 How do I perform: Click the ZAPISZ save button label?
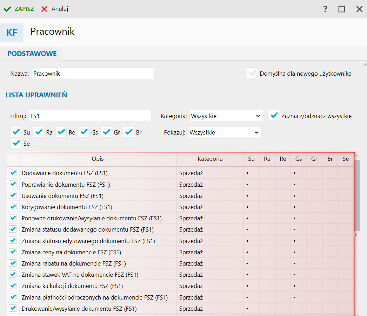point(24,9)
